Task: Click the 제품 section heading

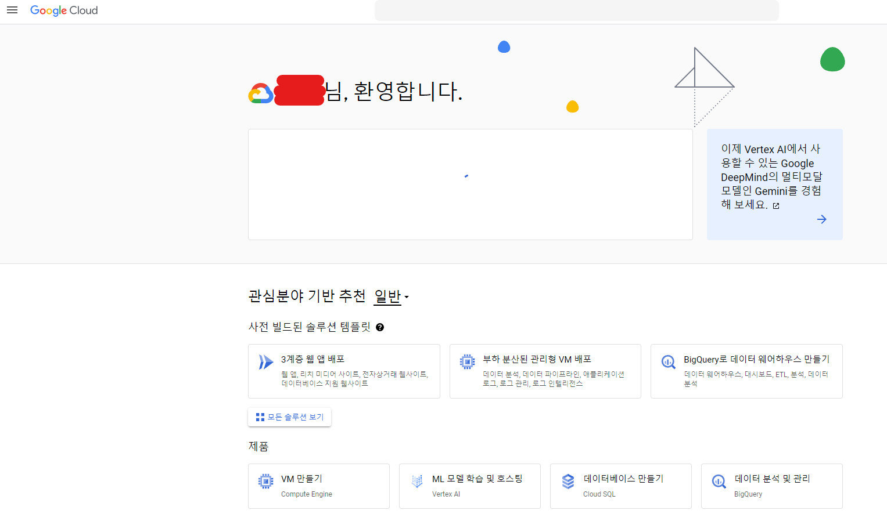Action: pos(258,446)
